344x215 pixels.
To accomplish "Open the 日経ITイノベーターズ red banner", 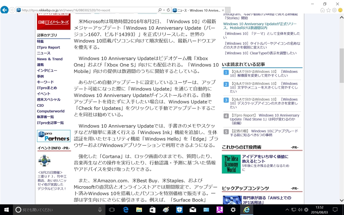I will click(54, 21).
